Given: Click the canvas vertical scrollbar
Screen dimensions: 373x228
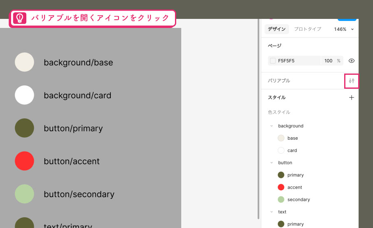Looking at the screenshot, I should coord(259,119).
